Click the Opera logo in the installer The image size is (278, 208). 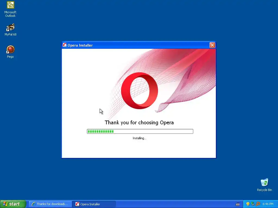(140, 90)
